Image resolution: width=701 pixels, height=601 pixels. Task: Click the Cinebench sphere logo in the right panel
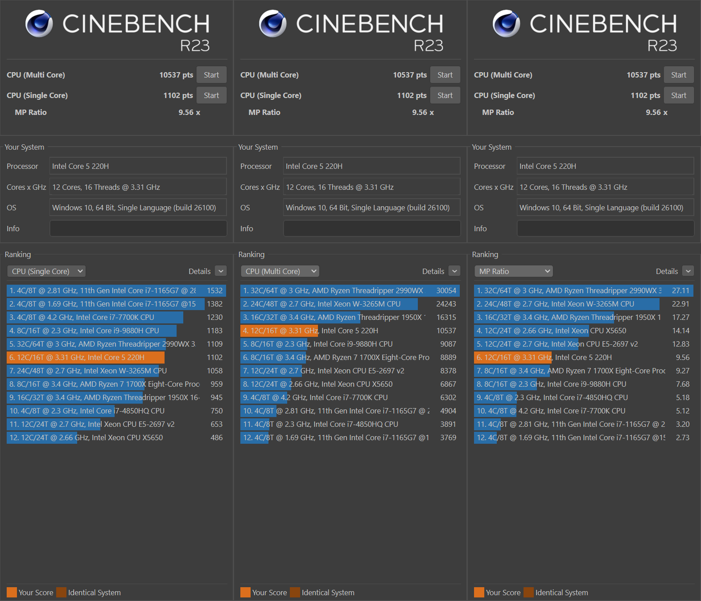click(507, 24)
